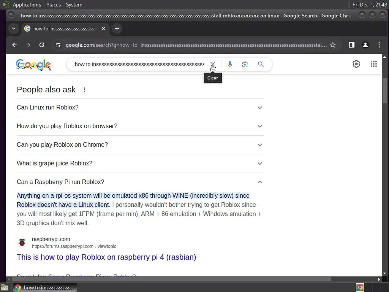Click inside the Google search input field
Viewport: 389px width, 292px height.
coord(139,64)
